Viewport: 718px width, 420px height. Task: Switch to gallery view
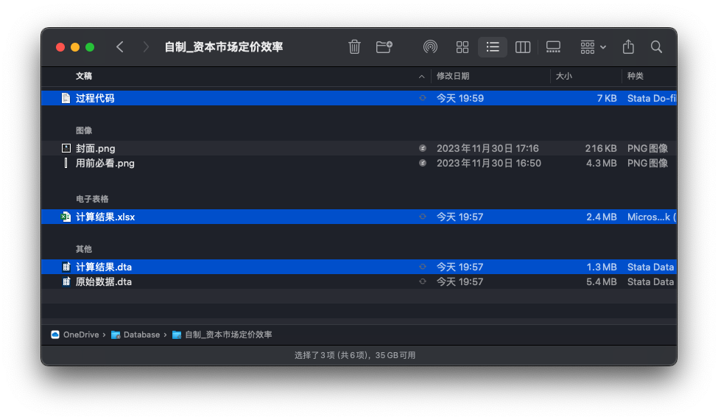pos(553,47)
